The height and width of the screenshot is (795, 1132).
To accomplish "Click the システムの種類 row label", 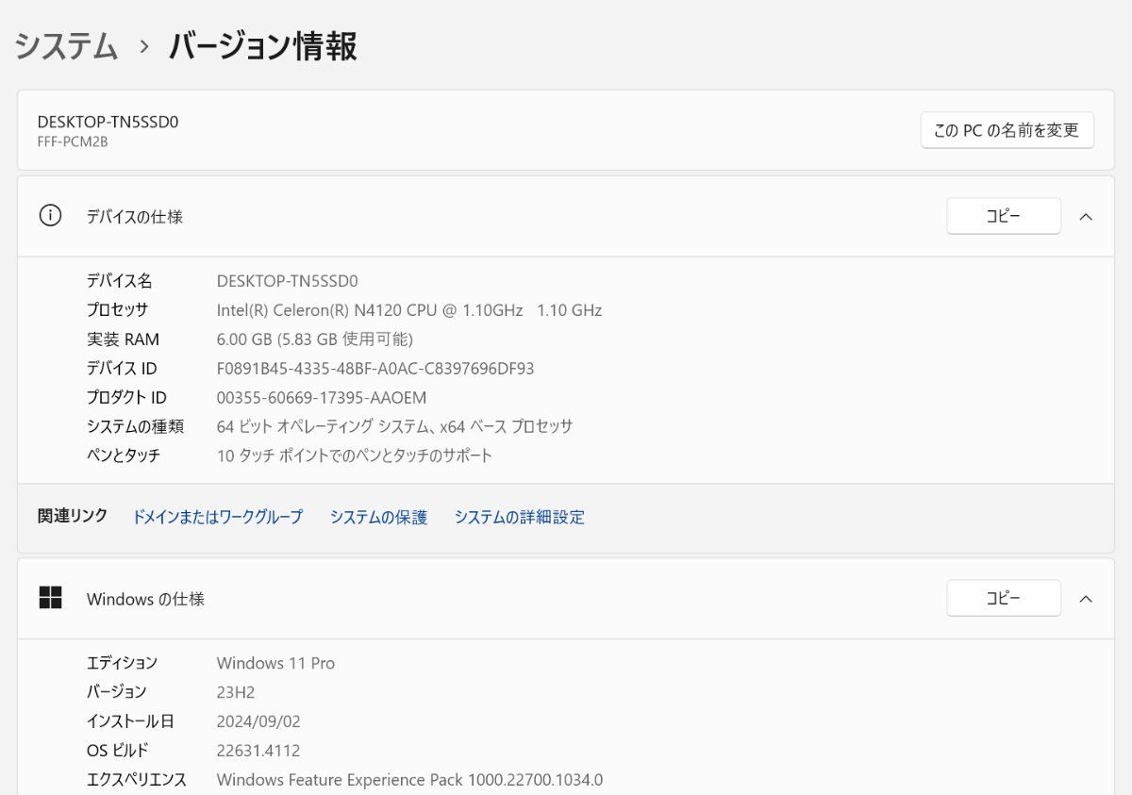I will tap(135, 427).
